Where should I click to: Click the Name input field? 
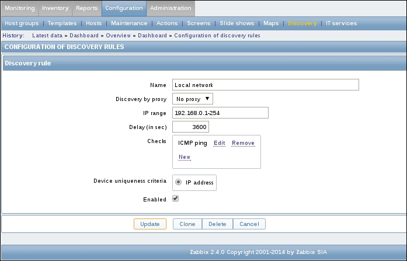[x=266, y=85]
